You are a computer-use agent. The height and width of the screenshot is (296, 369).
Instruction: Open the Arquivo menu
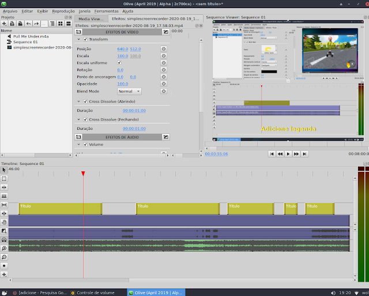pos(10,11)
